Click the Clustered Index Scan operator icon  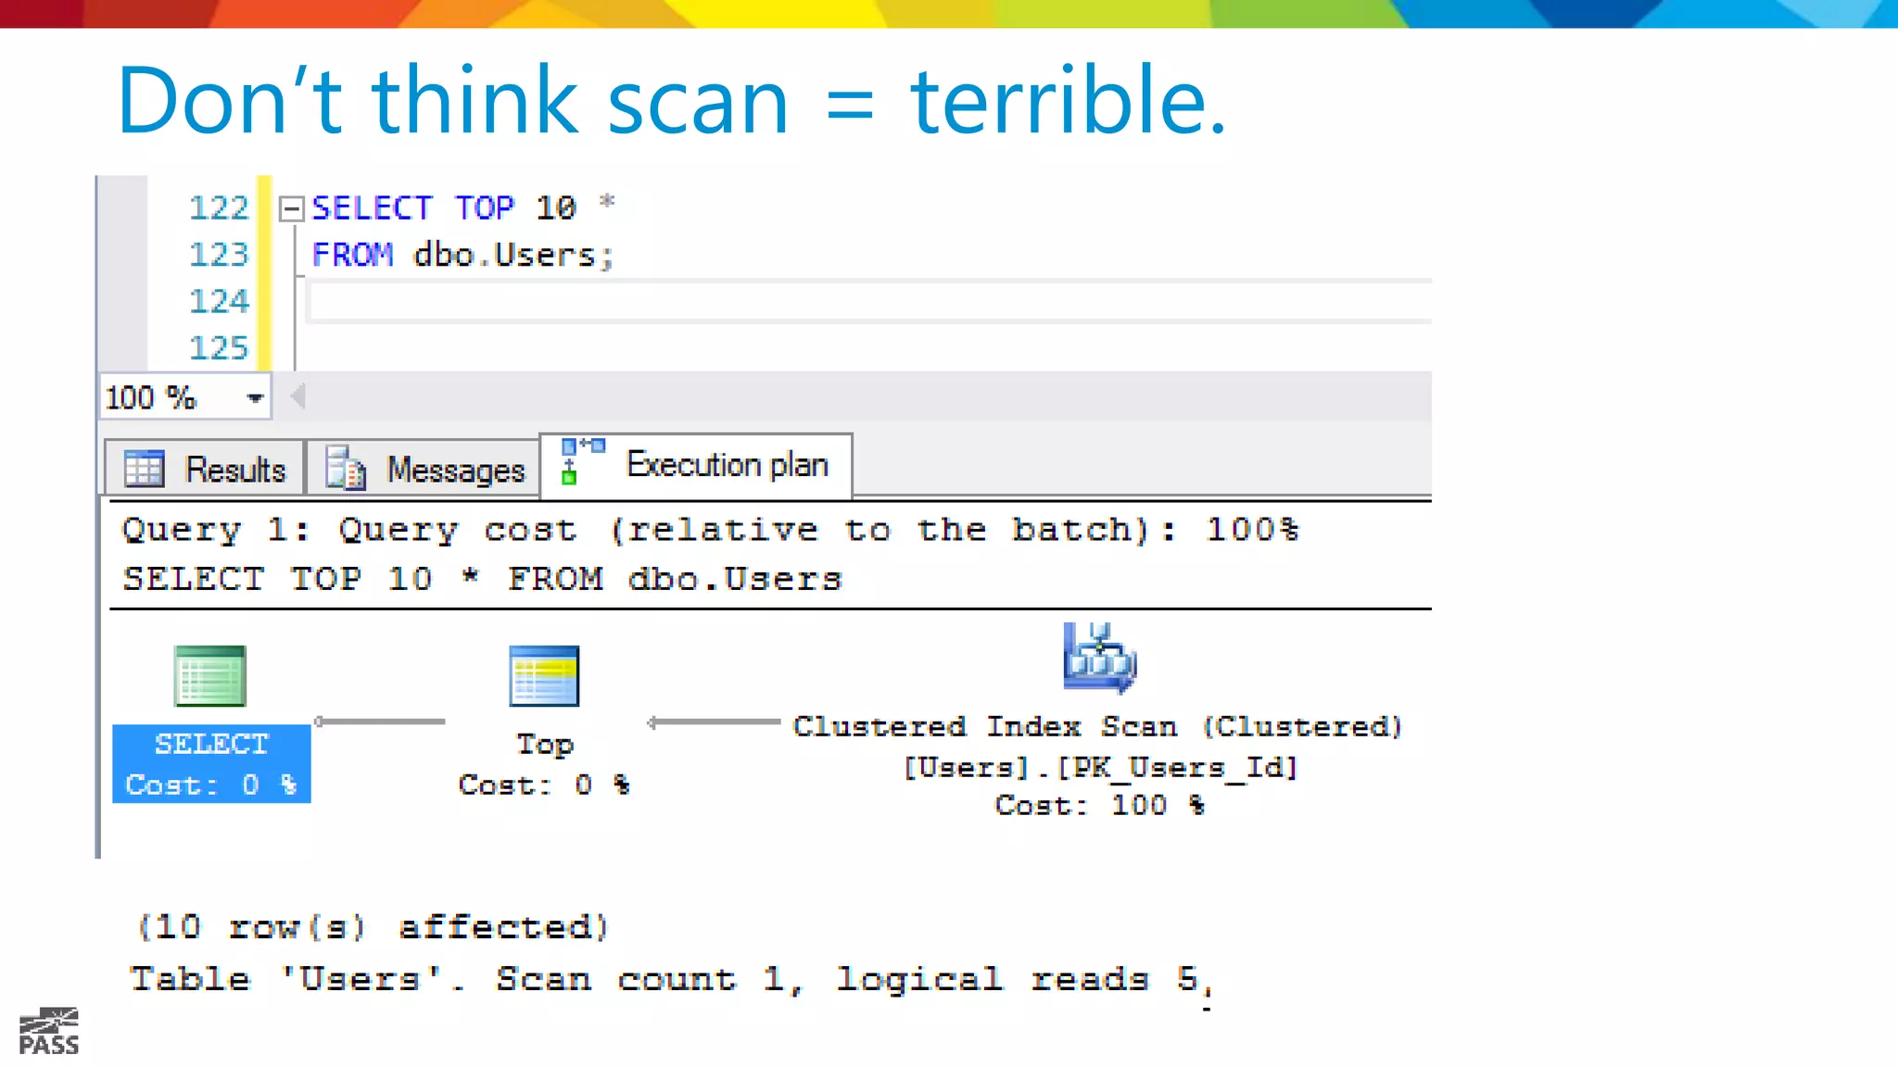click(x=1099, y=658)
